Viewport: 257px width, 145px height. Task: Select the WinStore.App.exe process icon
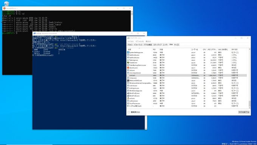(128, 90)
